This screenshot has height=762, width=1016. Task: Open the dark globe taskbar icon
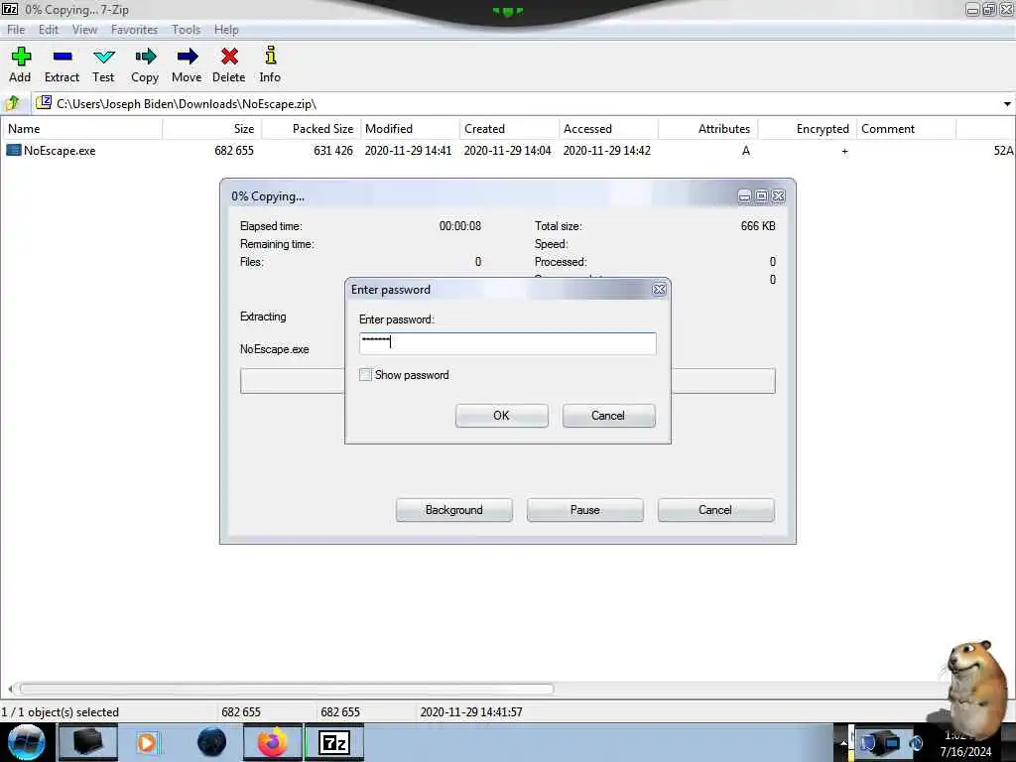pyautogui.click(x=212, y=742)
